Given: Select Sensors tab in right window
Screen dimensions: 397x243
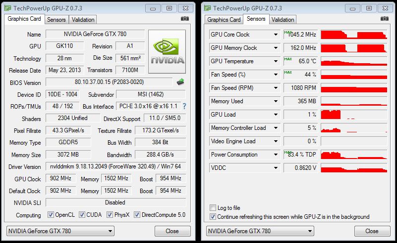Looking at the screenshot, I should (x=256, y=19).
